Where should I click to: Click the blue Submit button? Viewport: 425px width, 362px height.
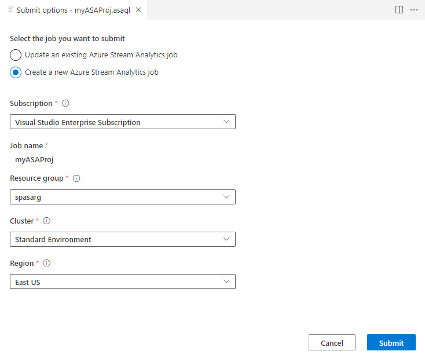(391, 343)
